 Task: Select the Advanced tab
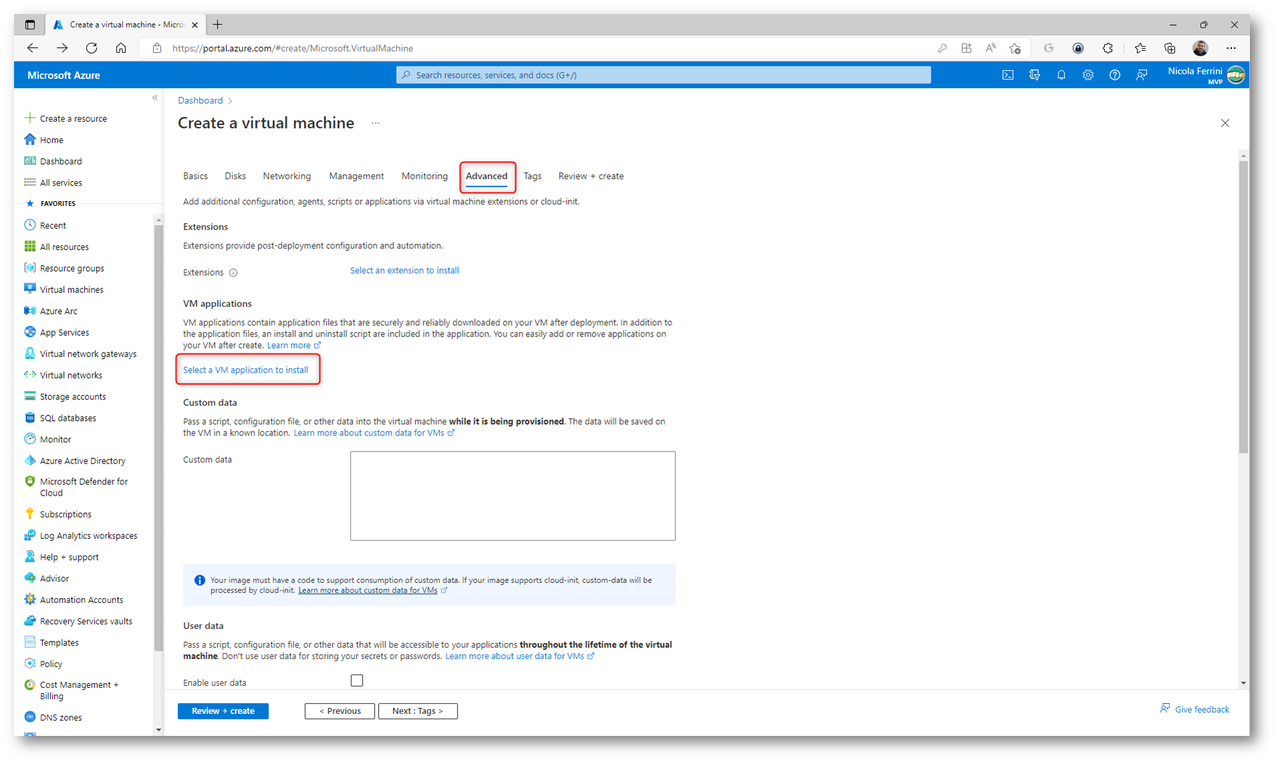tap(486, 176)
